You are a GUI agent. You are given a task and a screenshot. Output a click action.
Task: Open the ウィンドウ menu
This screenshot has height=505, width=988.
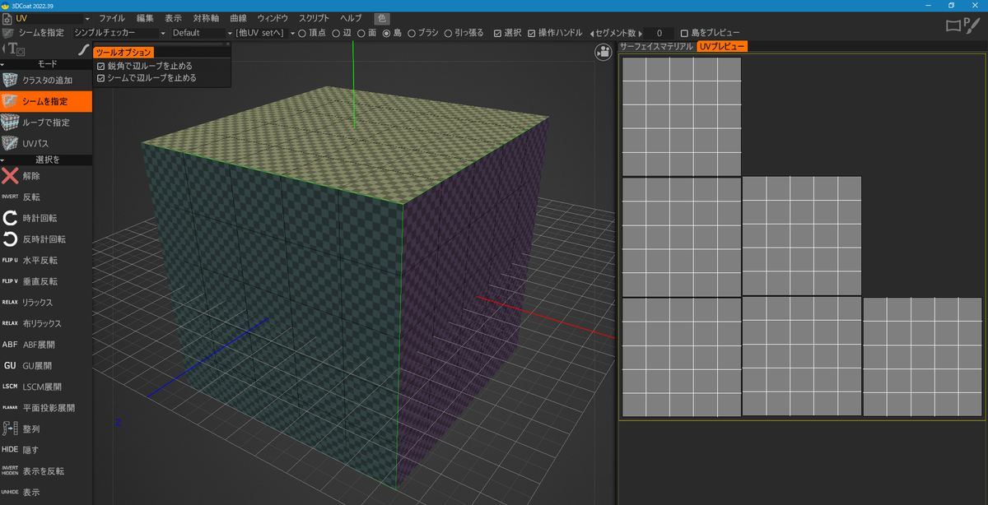(273, 18)
